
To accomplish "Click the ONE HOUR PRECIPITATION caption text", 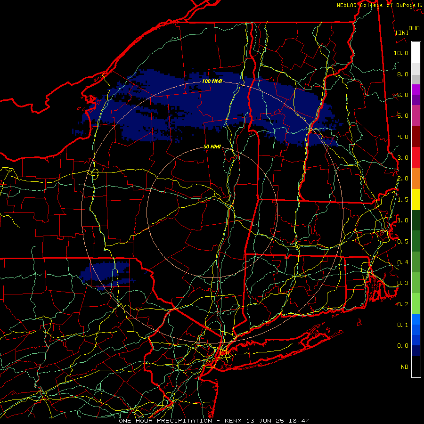I will pyautogui.click(x=165, y=421).
